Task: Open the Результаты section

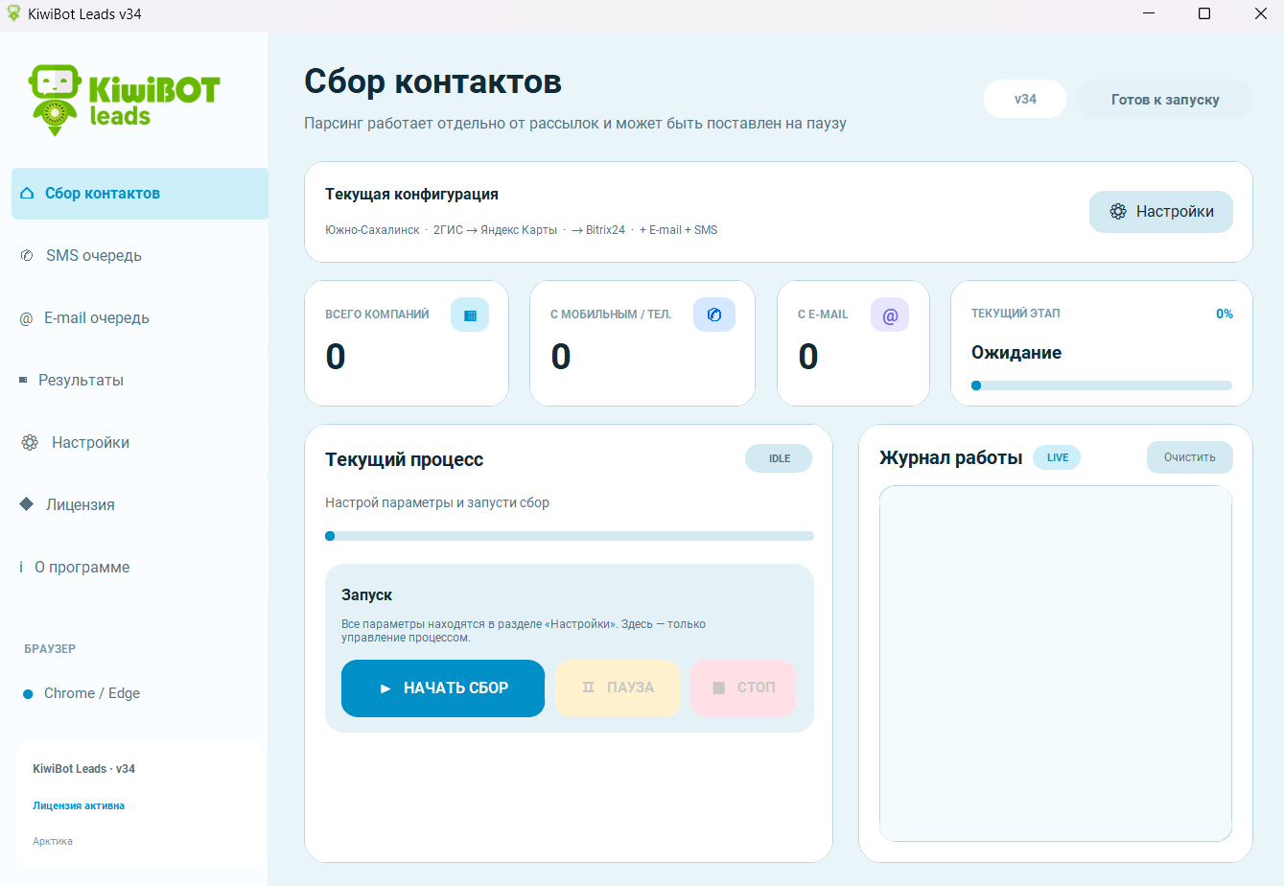Action: (x=140, y=381)
